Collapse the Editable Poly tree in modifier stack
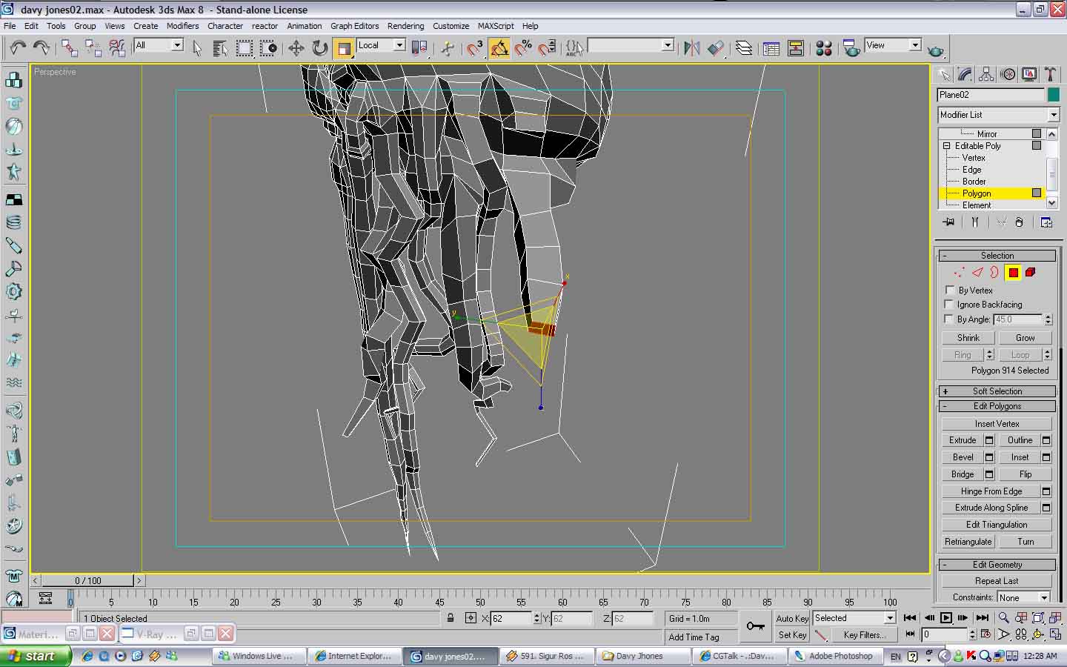This screenshot has width=1067, height=667. click(946, 146)
